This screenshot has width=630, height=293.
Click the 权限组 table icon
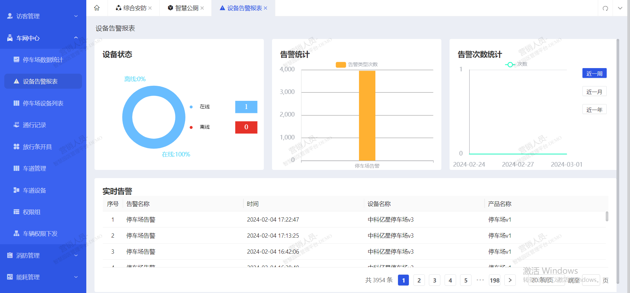[x=16, y=212]
